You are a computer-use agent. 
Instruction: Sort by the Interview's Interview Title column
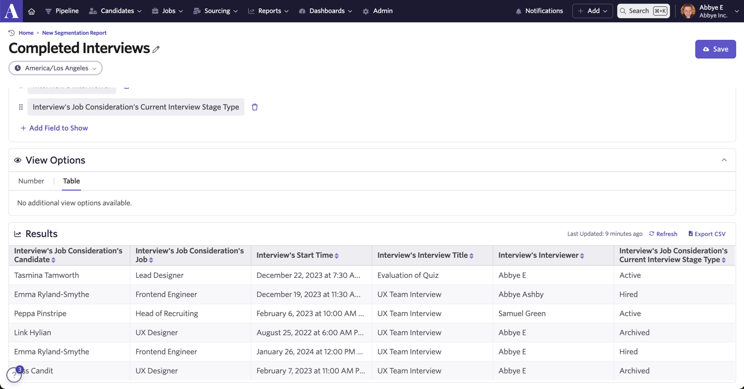pyautogui.click(x=472, y=256)
